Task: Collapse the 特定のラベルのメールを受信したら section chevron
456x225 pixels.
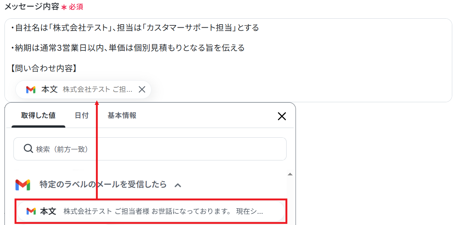Action: point(178,185)
